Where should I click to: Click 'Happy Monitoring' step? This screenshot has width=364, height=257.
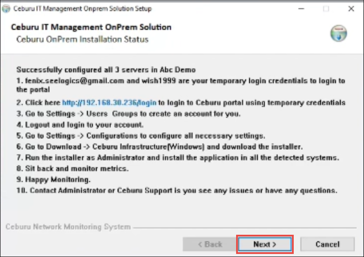(53, 179)
